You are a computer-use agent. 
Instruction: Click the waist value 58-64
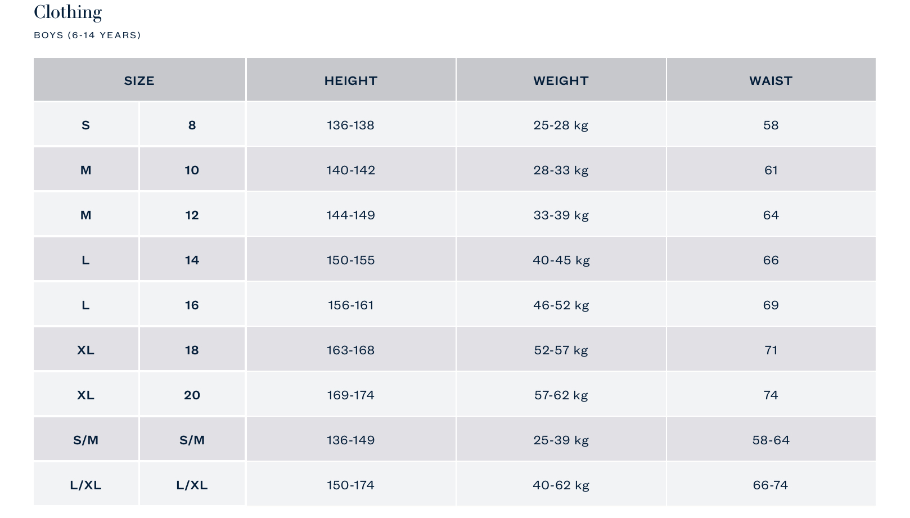771,440
